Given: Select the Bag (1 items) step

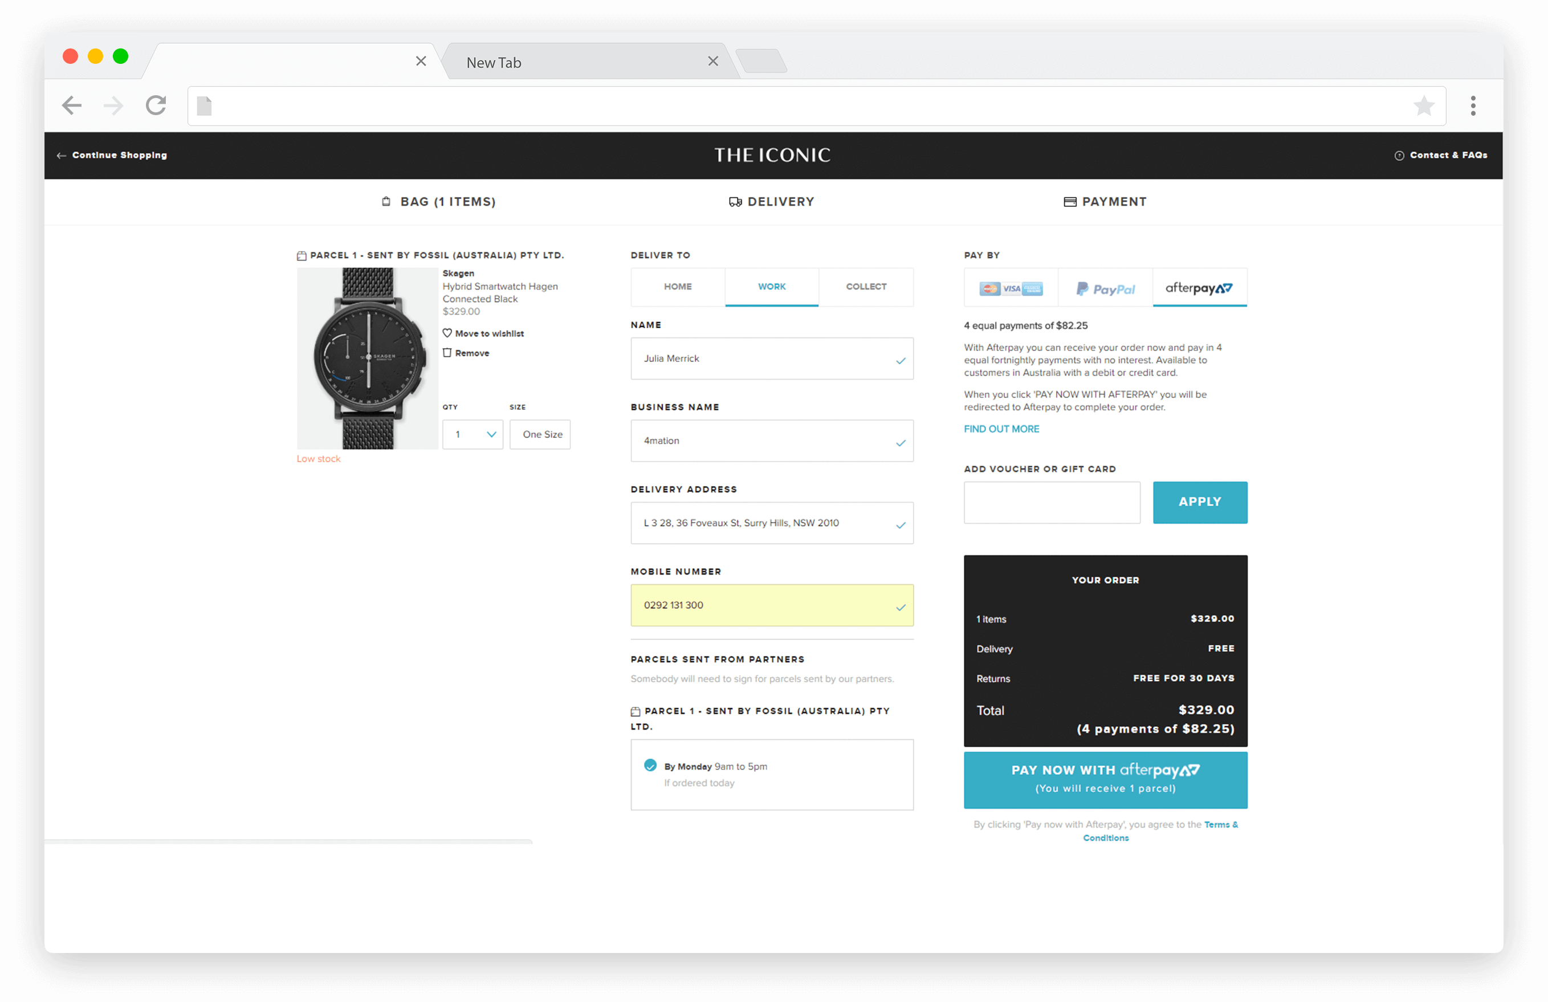Looking at the screenshot, I should pos(438,202).
